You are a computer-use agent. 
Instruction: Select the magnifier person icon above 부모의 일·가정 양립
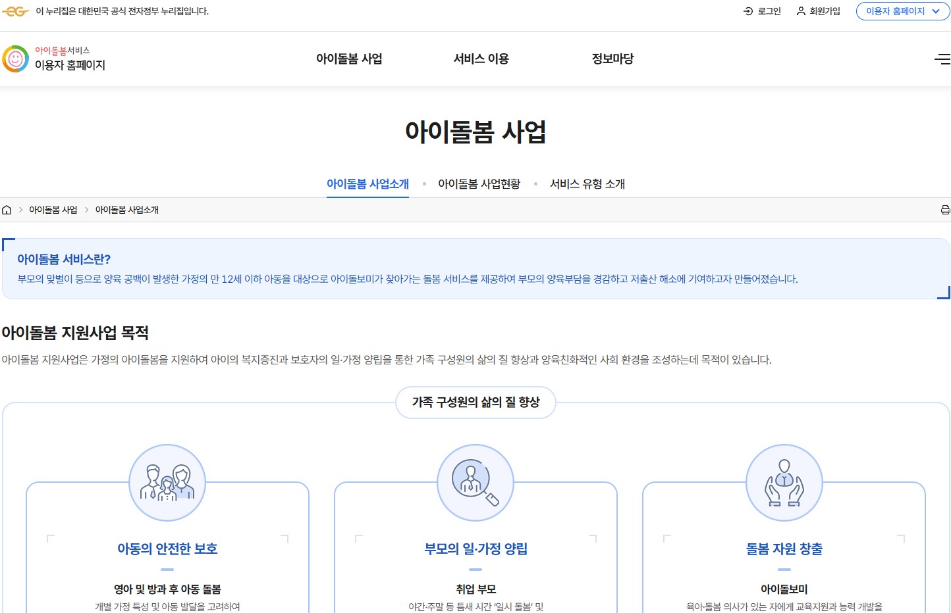(x=475, y=482)
